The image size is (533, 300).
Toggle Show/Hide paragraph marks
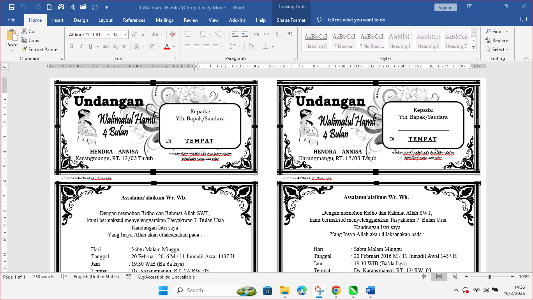(x=290, y=34)
